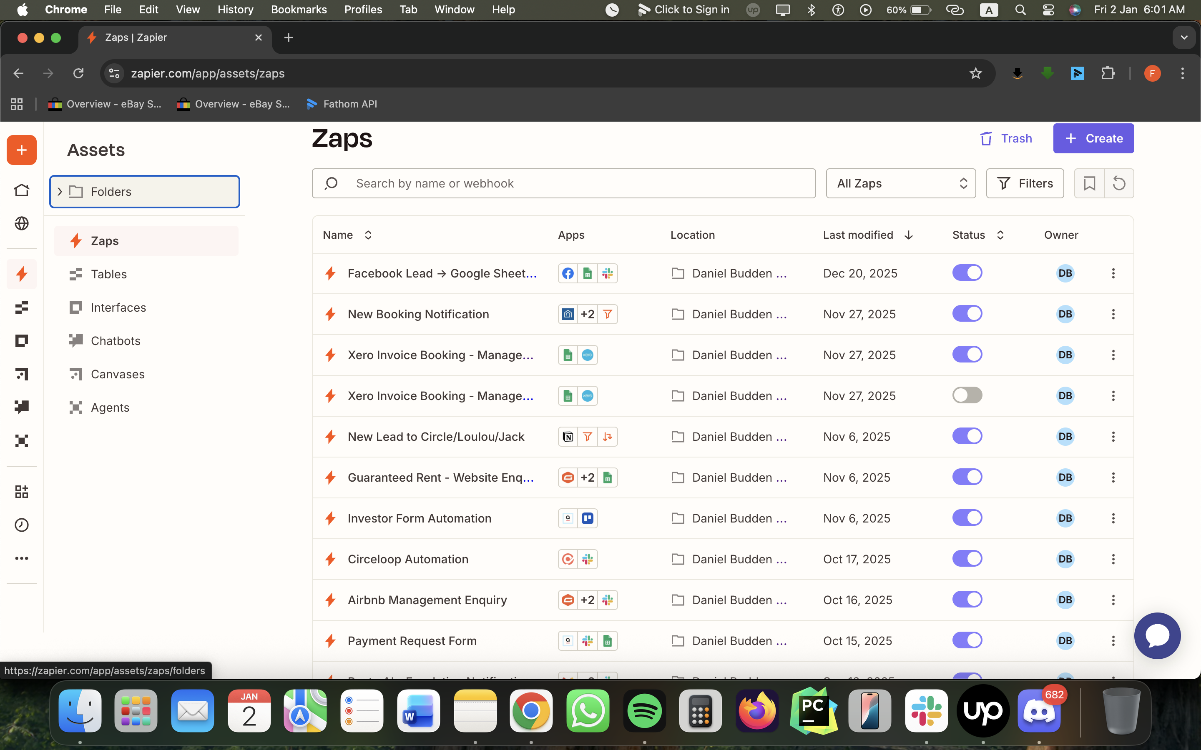Turn off the Circeloop Automation Zap

tap(967, 558)
